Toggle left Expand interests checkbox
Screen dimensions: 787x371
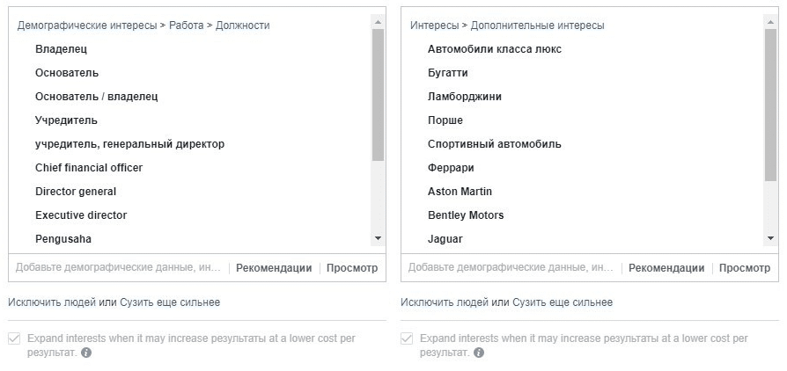tap(14, 339)
